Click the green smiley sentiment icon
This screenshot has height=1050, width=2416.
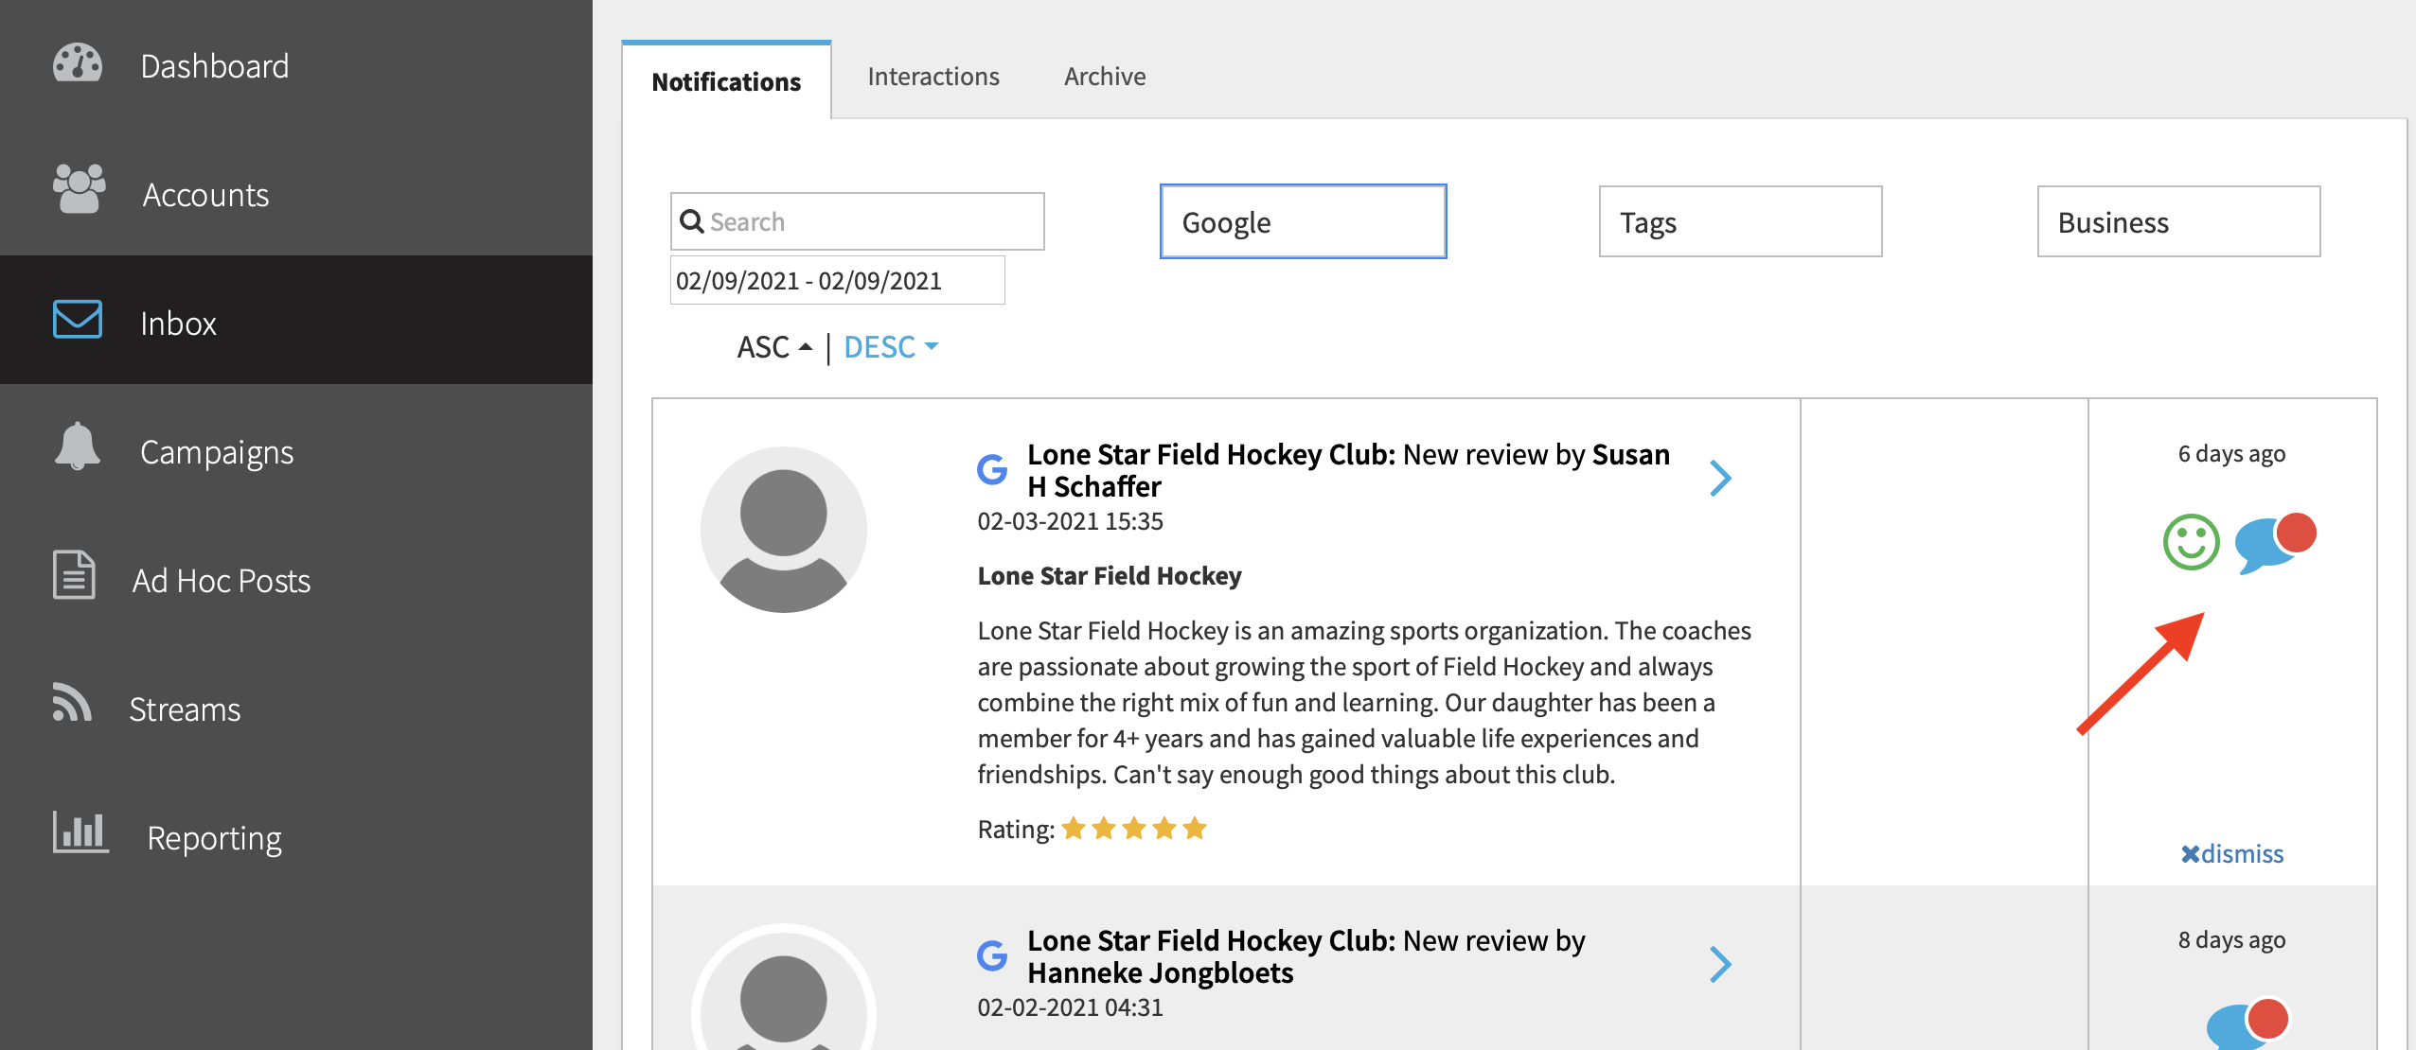[x=2191, y=542]
